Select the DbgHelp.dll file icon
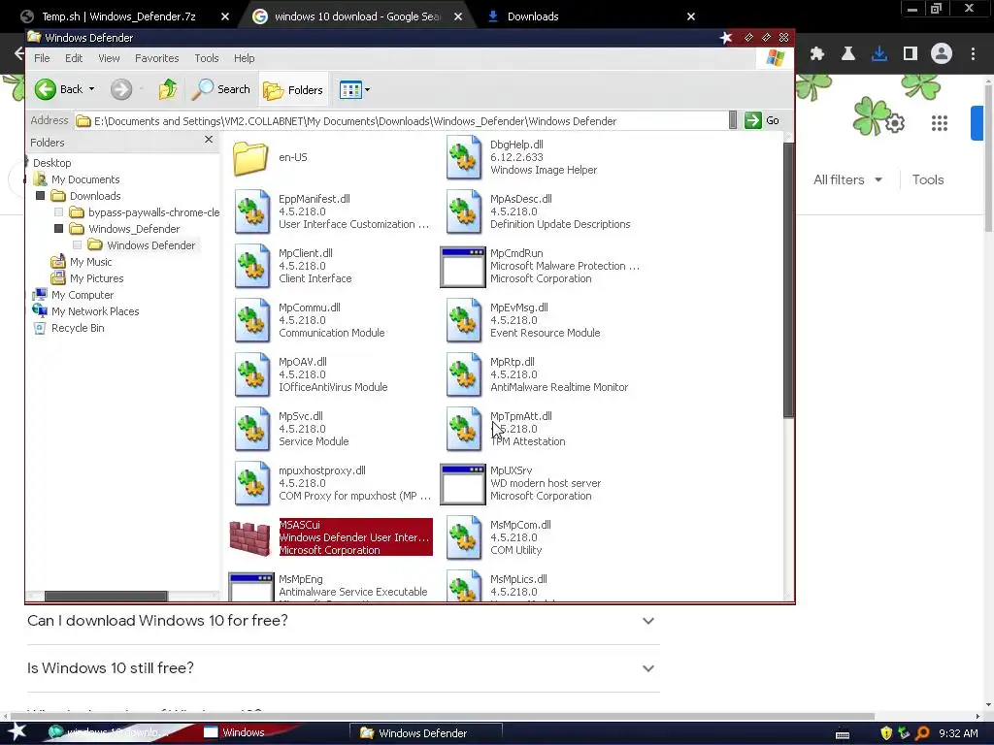 [464, 157]
